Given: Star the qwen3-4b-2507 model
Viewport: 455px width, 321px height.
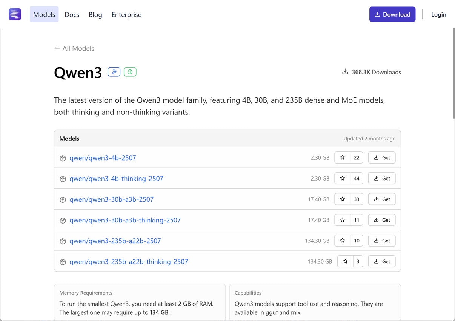Looking at the screenshot, I should tap(343, 157).
